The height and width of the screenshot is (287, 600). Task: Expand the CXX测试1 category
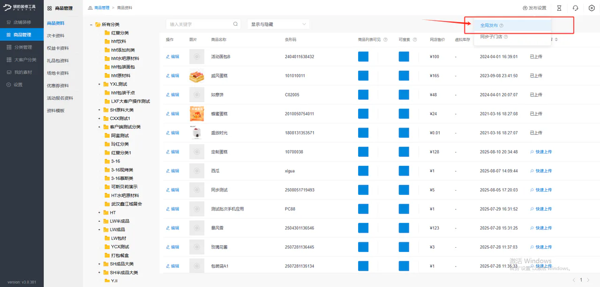(x=99, y=118)
